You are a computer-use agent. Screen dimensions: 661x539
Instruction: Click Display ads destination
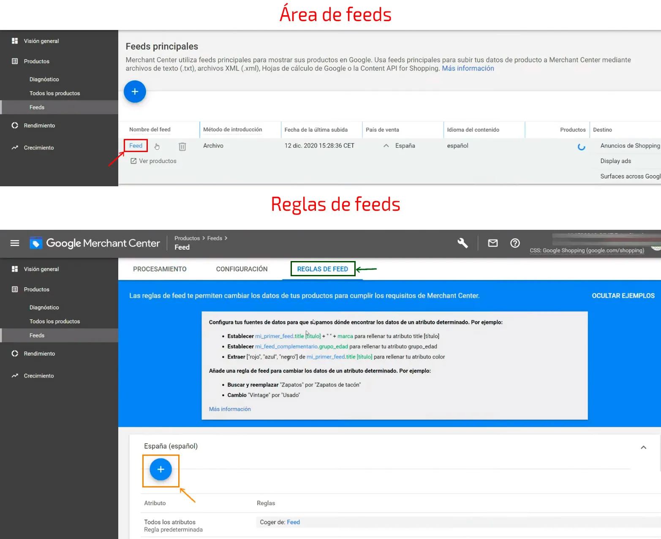616,161
